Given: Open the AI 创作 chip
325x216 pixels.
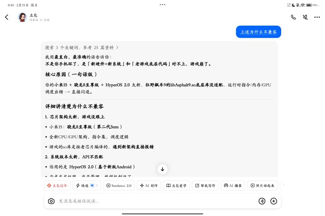Looking at the screenshot, I should [x=149, y=185].
